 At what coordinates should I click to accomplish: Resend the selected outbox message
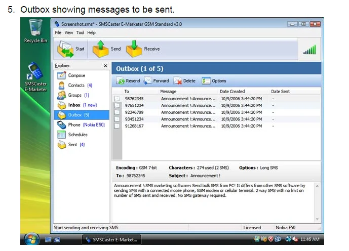click(128, 81)
